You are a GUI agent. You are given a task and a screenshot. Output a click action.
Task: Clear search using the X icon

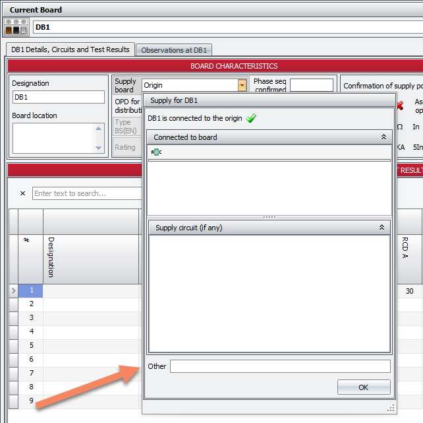tap(22, 193)
